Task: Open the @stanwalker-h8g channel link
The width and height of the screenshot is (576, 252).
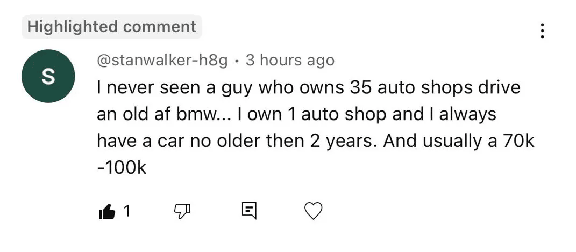Action: pyautogui.click(x=162, y=61)
